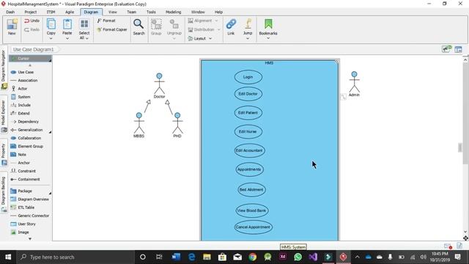
Task: Select the Include relationship tool
Action: 21,105
